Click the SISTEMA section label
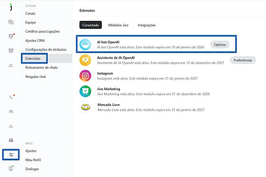 31,6
